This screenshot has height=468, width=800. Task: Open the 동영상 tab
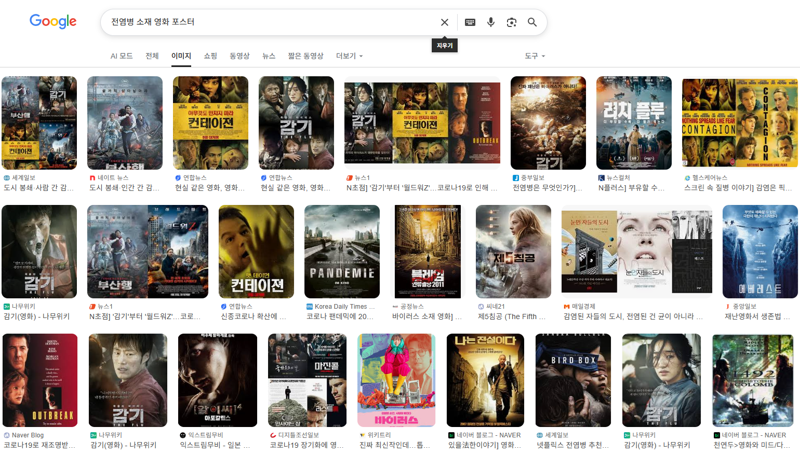tap(239, 56)
